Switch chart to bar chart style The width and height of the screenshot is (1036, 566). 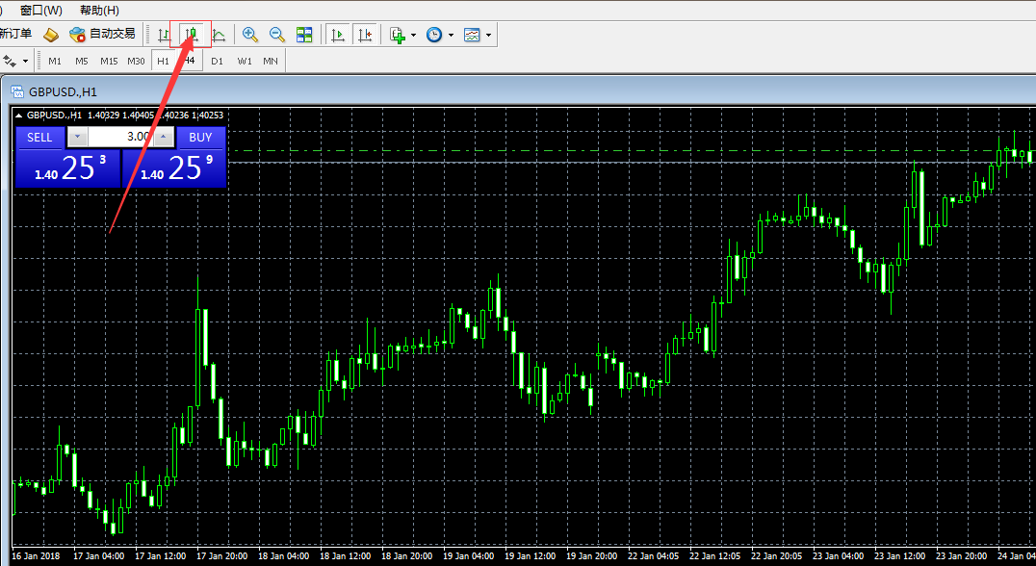click(x=164, y=35)
